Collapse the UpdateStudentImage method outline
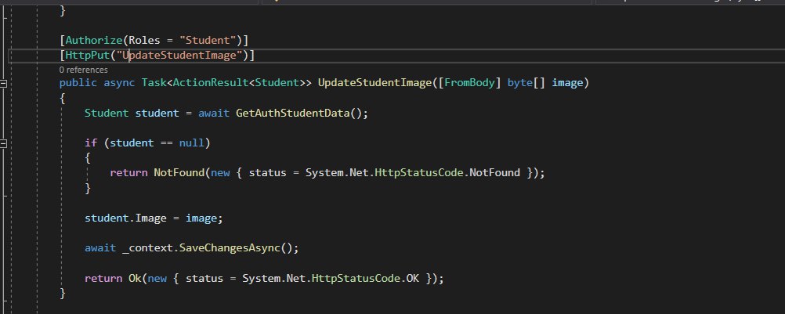Viewport: 785px width, 314px height. click(x=3, y=84)
